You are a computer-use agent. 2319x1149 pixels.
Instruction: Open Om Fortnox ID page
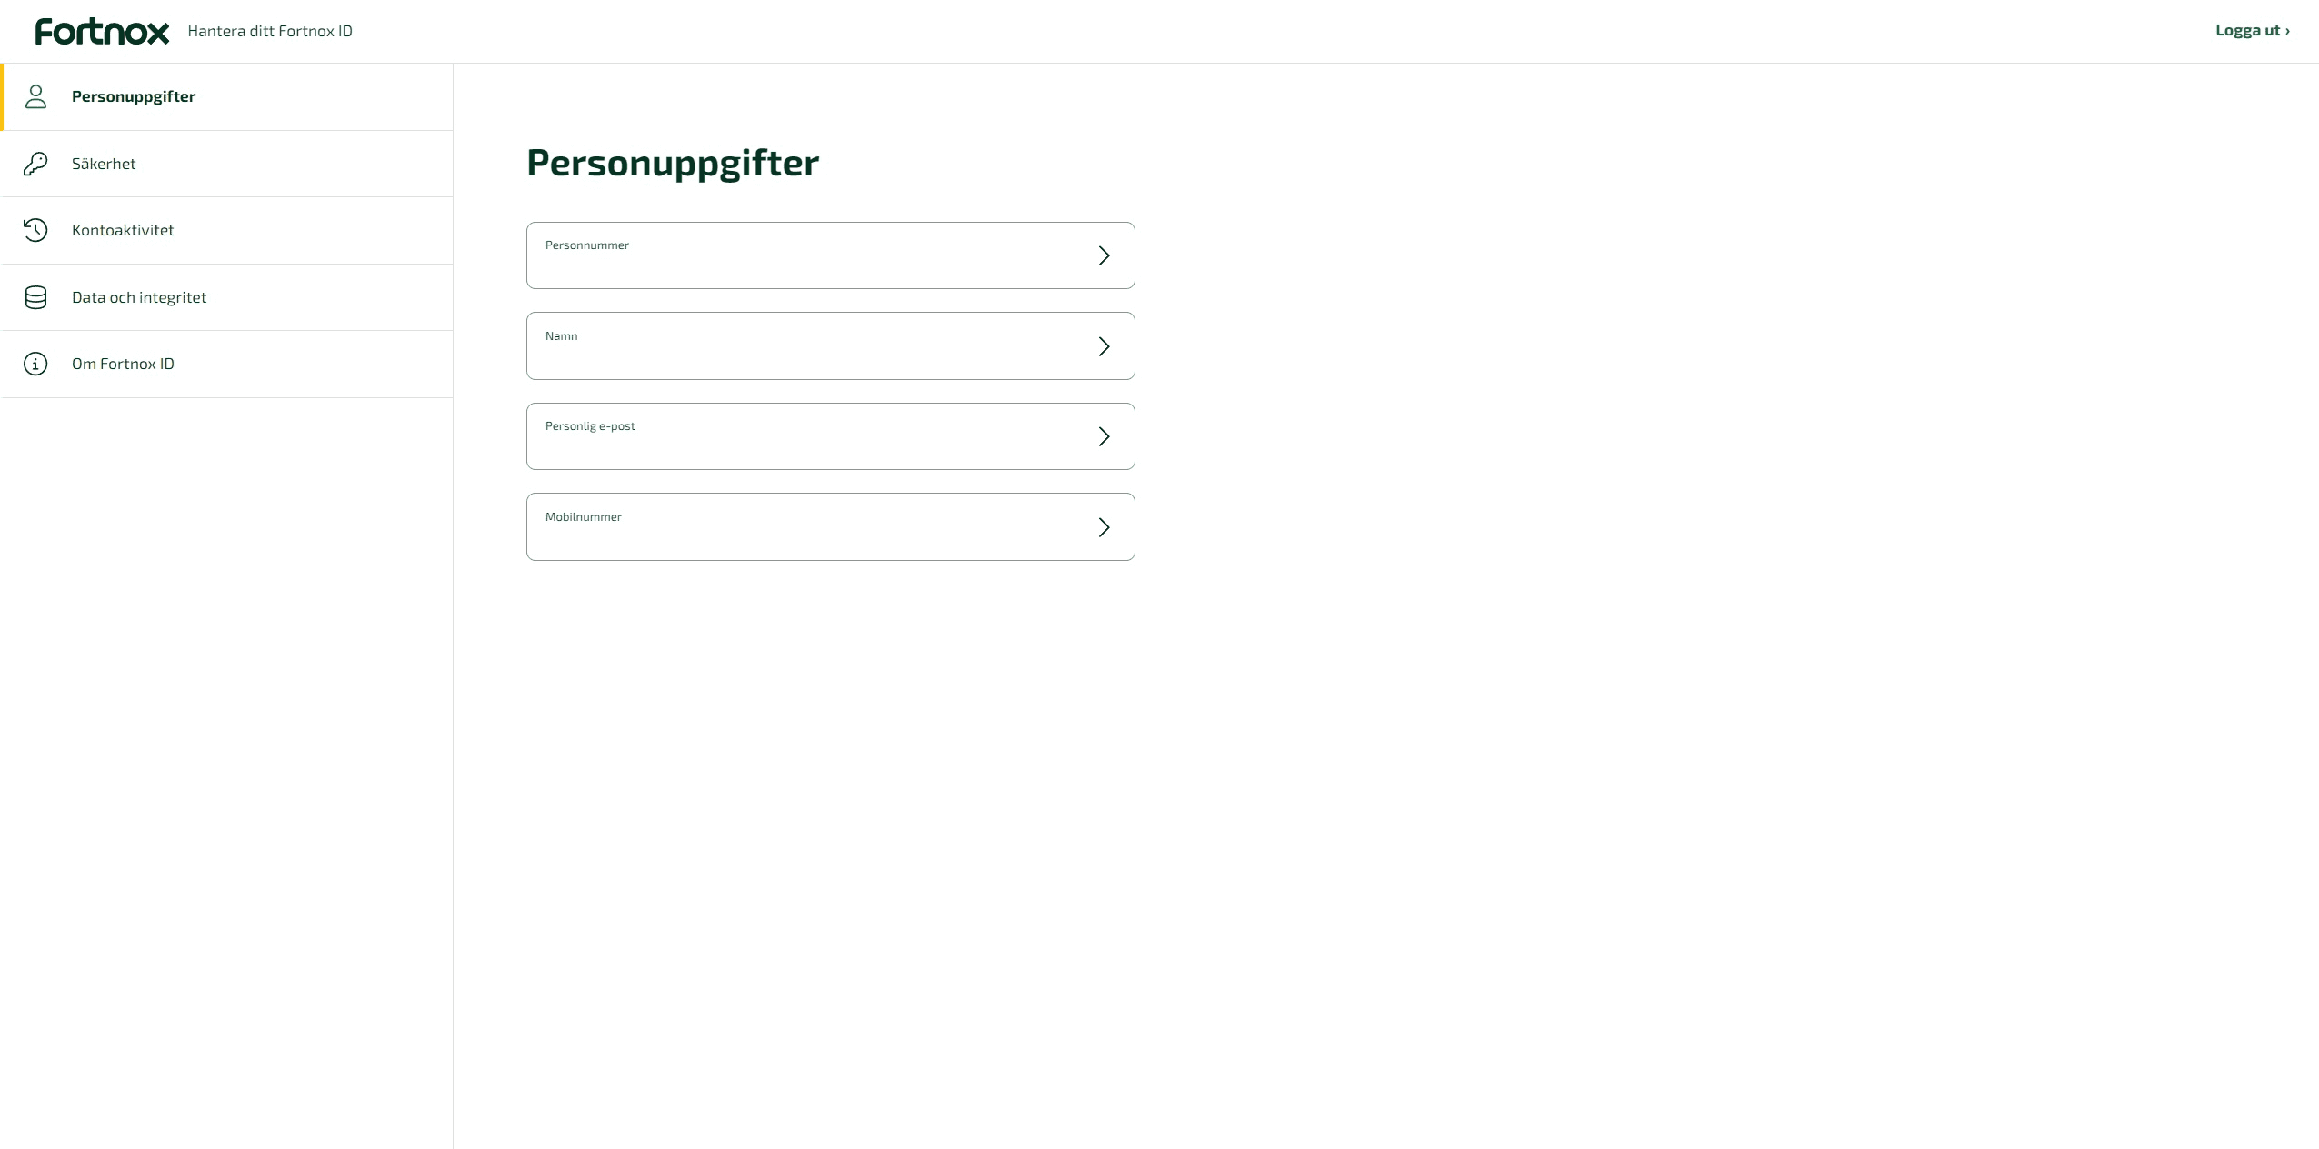[226, 364]
